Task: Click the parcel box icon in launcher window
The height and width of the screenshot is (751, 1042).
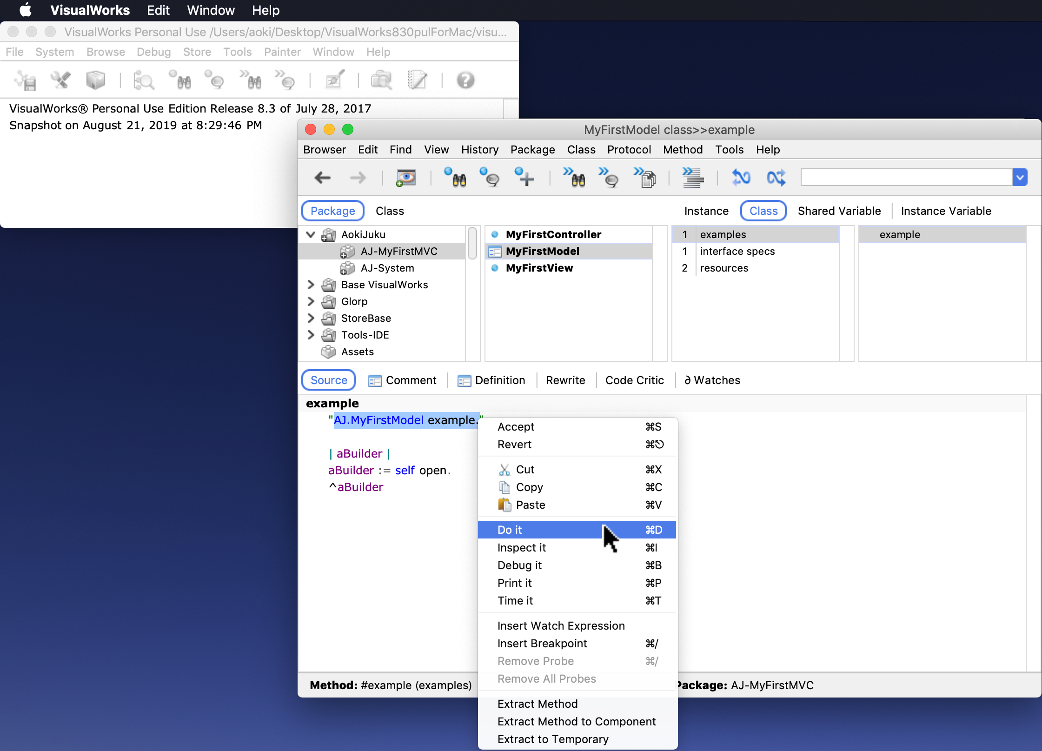Action: (x=96, y=80)
